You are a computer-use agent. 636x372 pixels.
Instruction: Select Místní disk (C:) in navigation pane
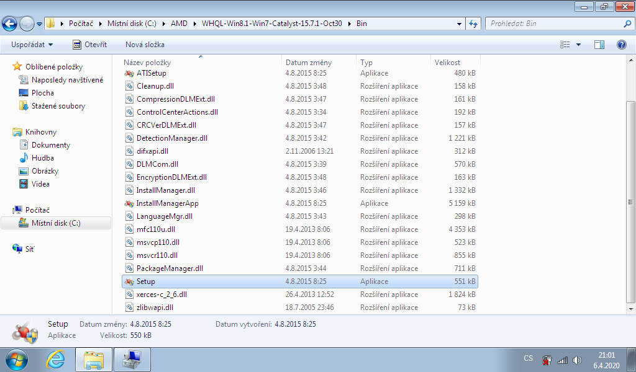coord(56,223)
